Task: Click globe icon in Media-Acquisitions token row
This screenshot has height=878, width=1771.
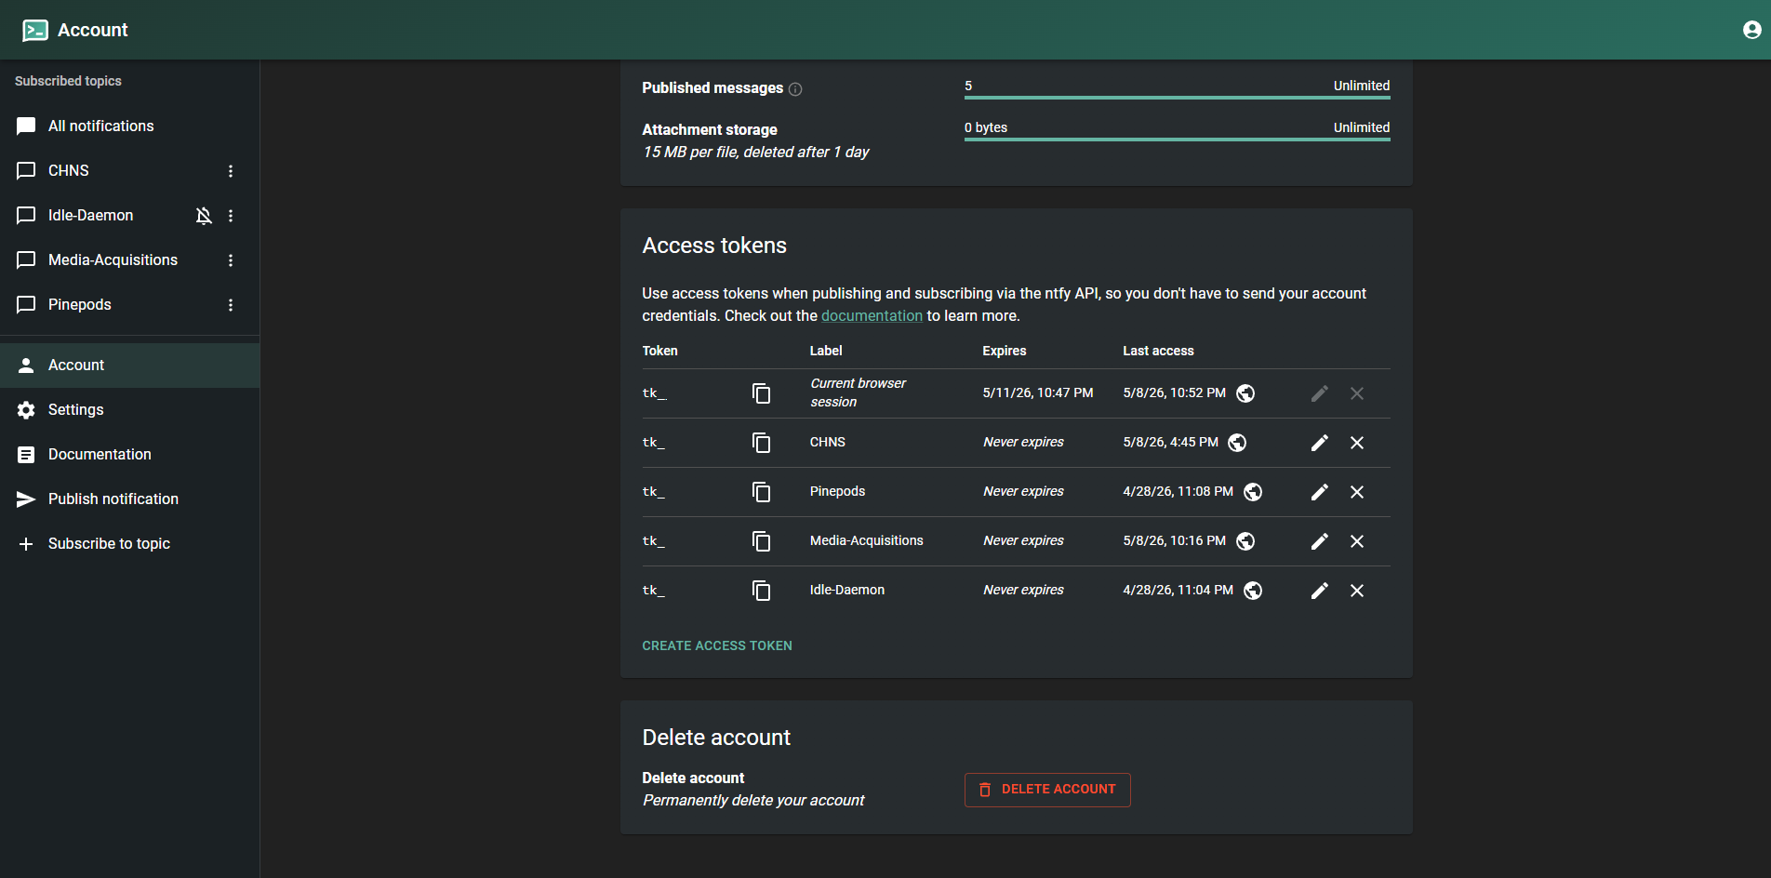Action: pos(1245,541)
